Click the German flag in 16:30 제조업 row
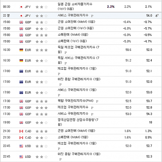Image resolution: width=162 pixels, height=162 pixels. pyautogui.click(x=21, y=50)
